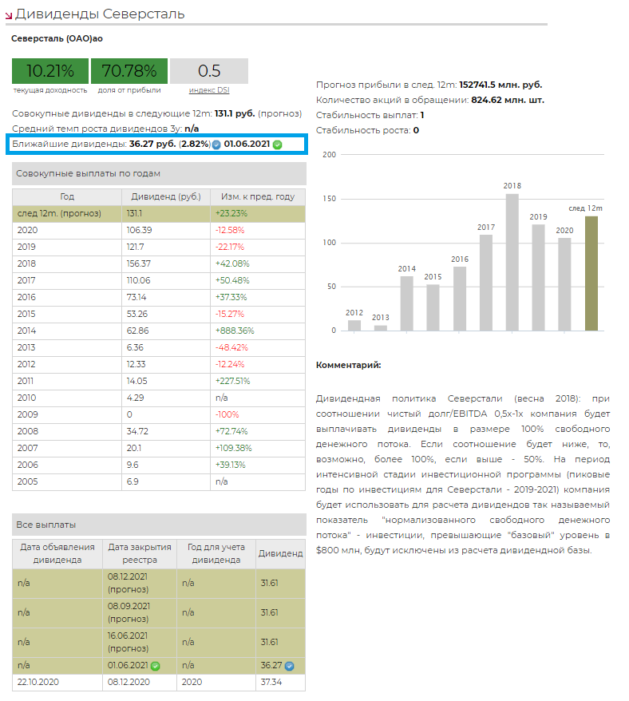Click the 73.14 dividend for 2016

coord(136,297)
